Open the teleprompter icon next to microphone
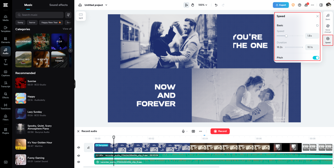This screenshot has height=168, width=334. [x=193, y=131]
